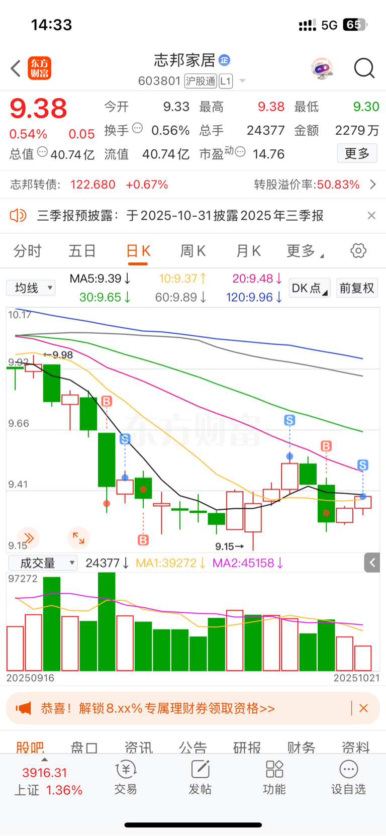The image size is (386, 836).
Task: Open the 资讯 tab
Action: (139, 747)
